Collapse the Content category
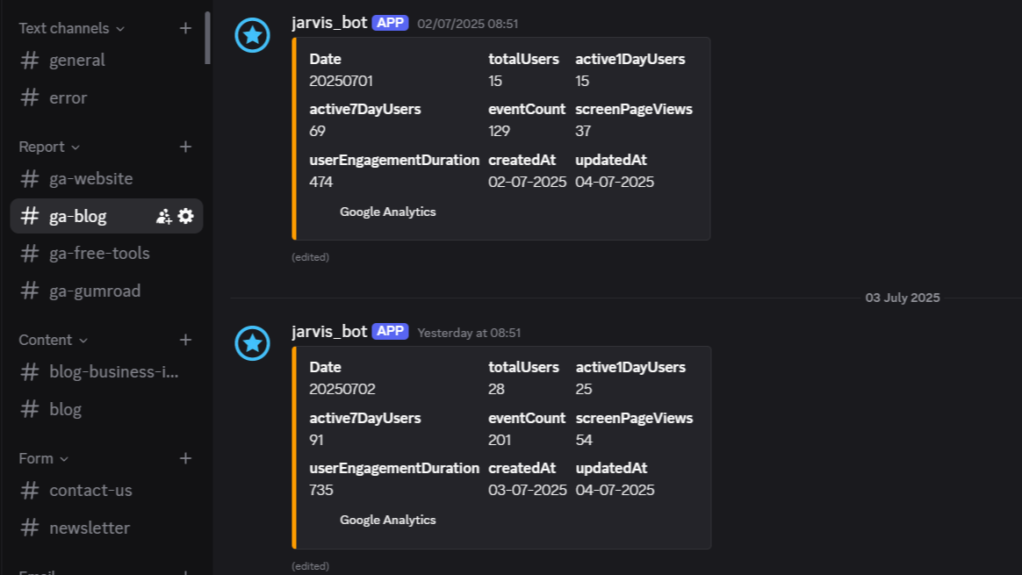The height and width of the screenshot is (575, 1022). pos(53,341)
